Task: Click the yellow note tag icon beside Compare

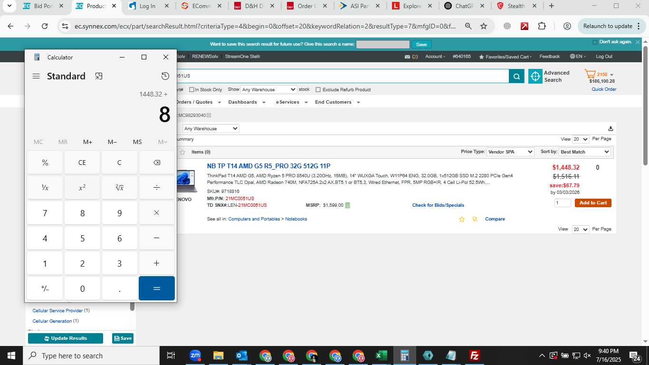Action: (475, 219)
